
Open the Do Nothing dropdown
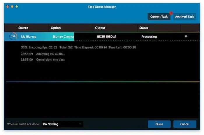click(x=62, y=124)
